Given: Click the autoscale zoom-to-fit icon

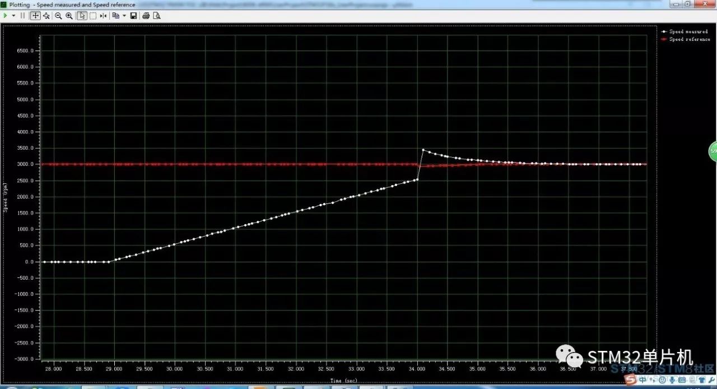Looking at the screenshot, I should 46,16.
